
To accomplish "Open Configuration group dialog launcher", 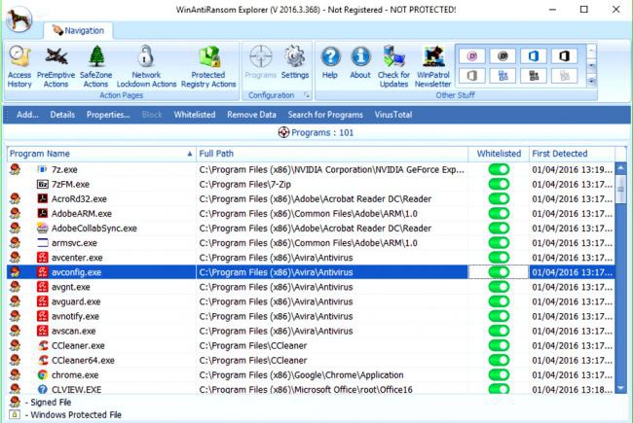I will [x=307, y=95].
